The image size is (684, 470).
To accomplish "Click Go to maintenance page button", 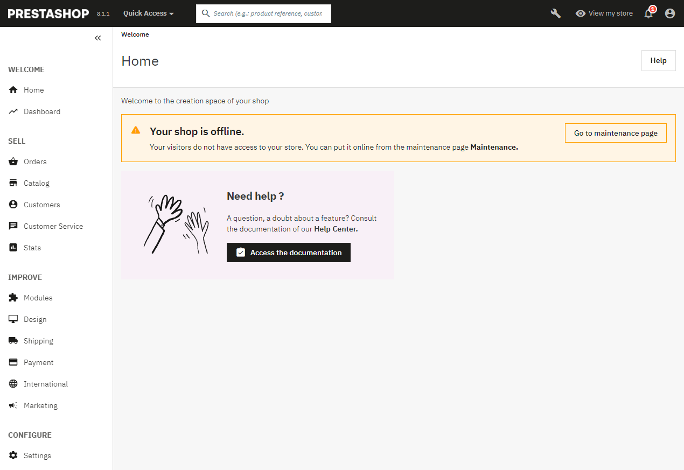I will pos(616,133).
